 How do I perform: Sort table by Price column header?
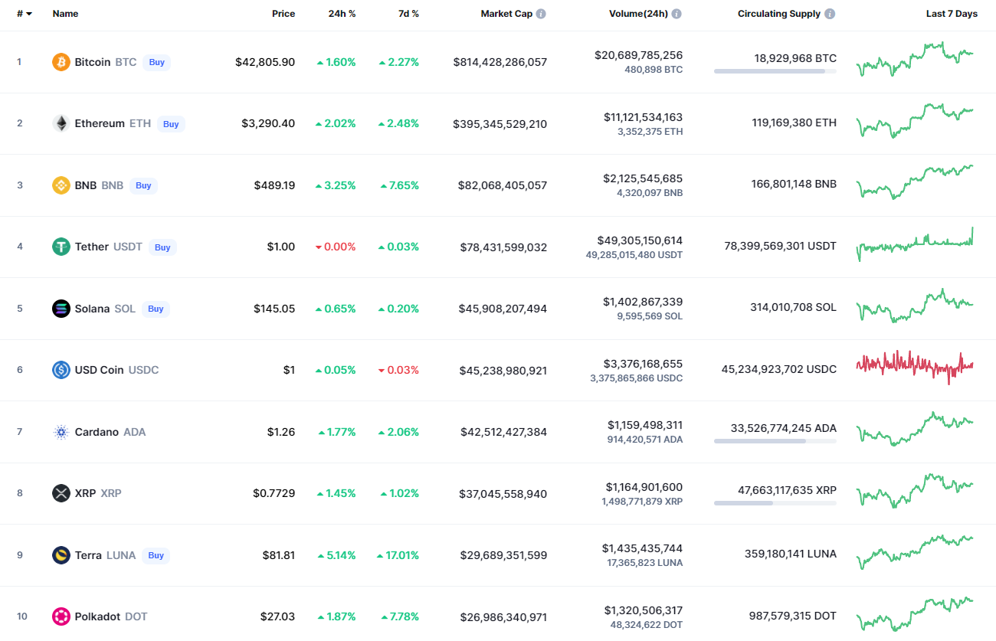(283, 14)
